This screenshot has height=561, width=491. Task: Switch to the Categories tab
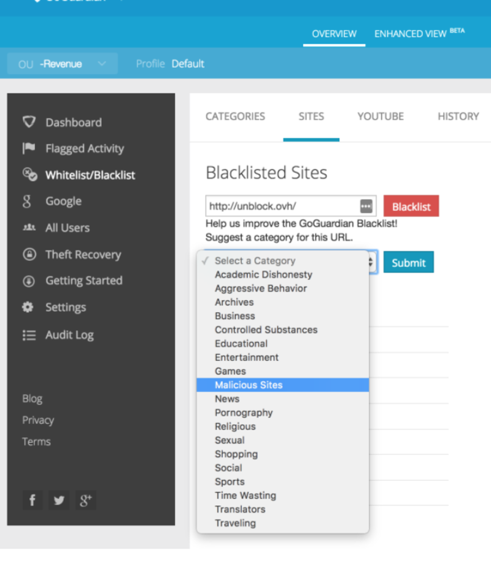coord(235,116)
